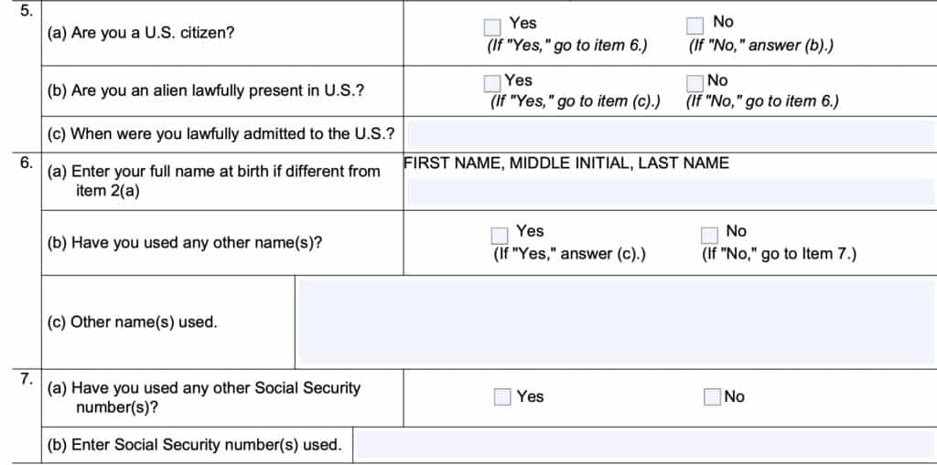Tick Yes for alien lawfully present in U.S.
937x465 pixels.
tap(492, 83)
